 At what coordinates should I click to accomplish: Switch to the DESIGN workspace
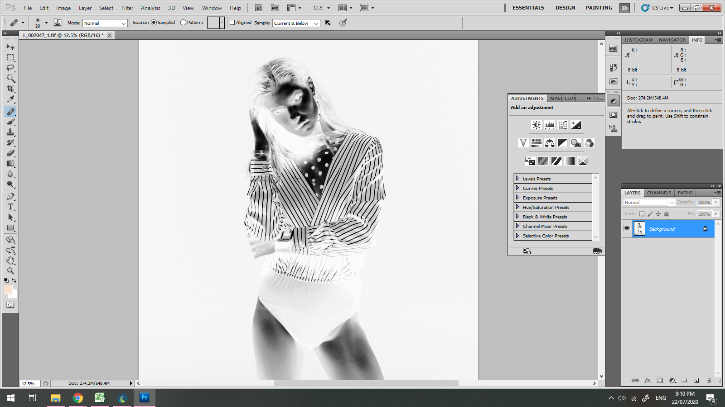[565, 8]
